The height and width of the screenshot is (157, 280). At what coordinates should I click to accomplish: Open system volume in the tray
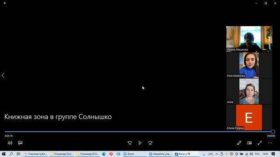(251, 154)
